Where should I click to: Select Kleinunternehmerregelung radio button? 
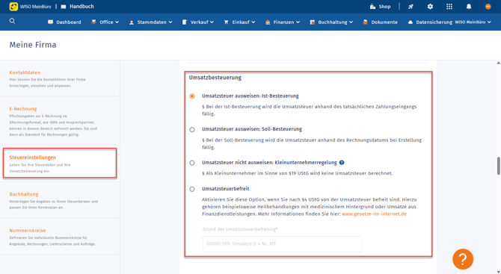(192, 163)
